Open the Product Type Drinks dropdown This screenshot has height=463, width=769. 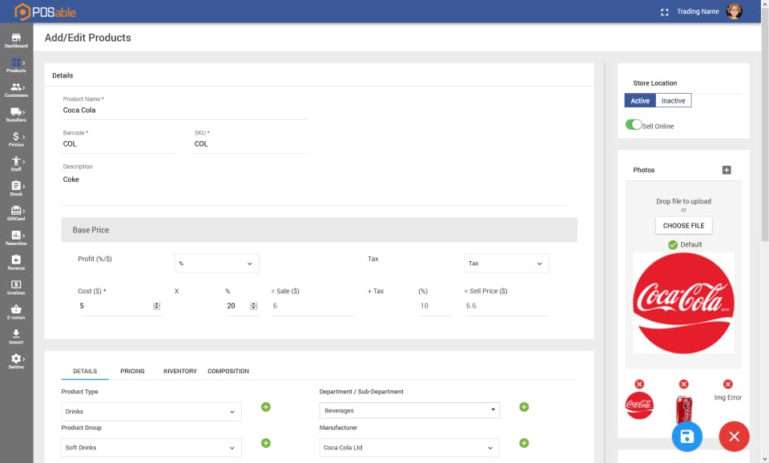tap(151, 412)
